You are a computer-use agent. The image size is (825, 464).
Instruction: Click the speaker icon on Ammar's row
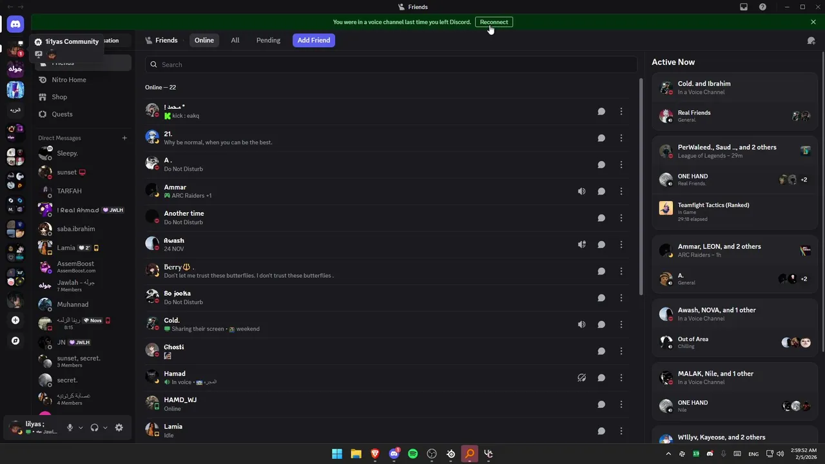pyautogui.click(x=581, y=191)
